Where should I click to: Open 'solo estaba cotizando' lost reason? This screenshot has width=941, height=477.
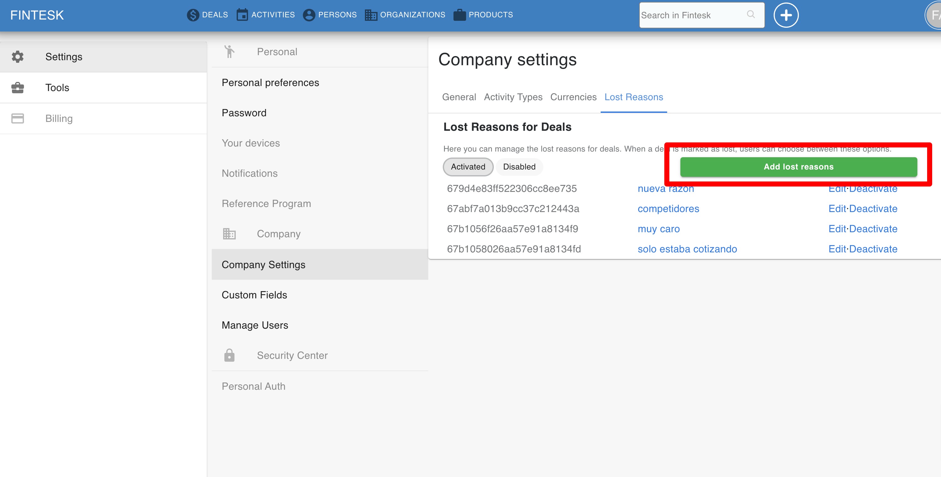pyautogui.click(x=687, y=249)
